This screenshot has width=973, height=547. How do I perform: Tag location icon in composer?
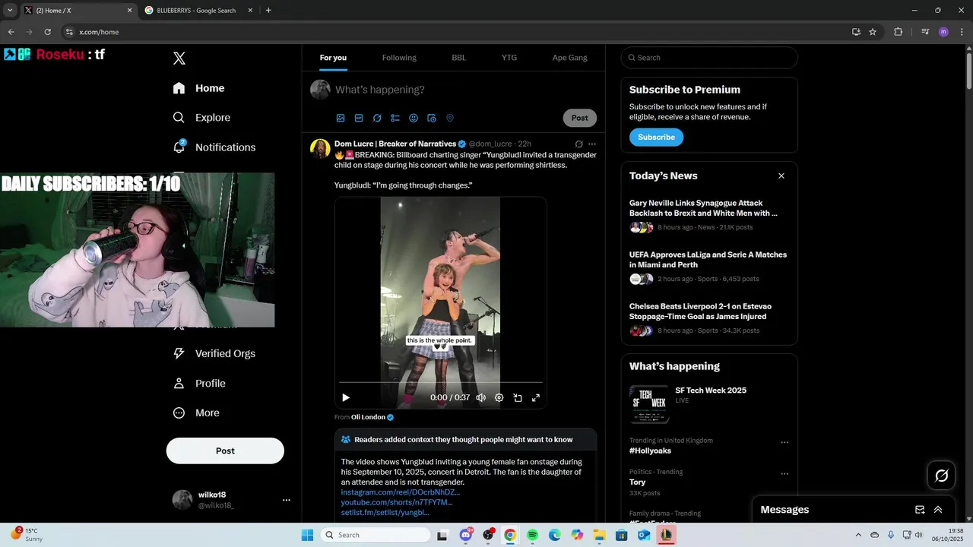click(450, 118)
